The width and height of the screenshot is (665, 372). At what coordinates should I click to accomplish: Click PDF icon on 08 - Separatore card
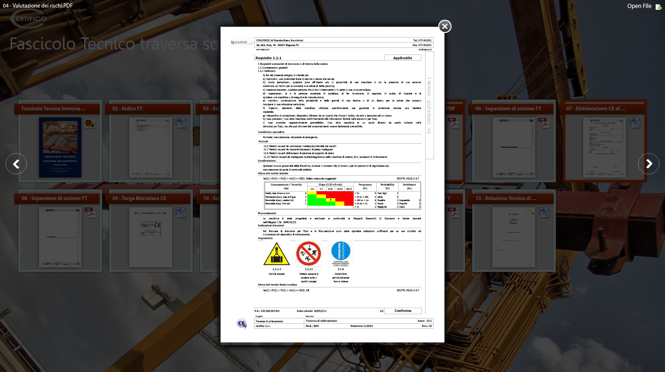pos(90,213)
